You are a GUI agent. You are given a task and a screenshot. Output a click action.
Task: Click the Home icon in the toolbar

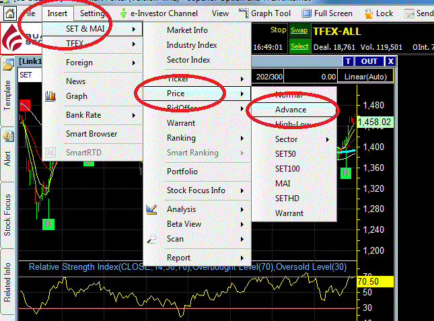pyautogui.click(x=9, y=13)
